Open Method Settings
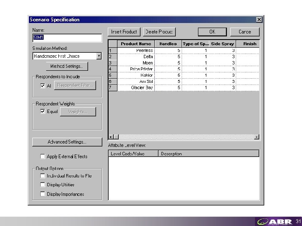 [67, 66]
